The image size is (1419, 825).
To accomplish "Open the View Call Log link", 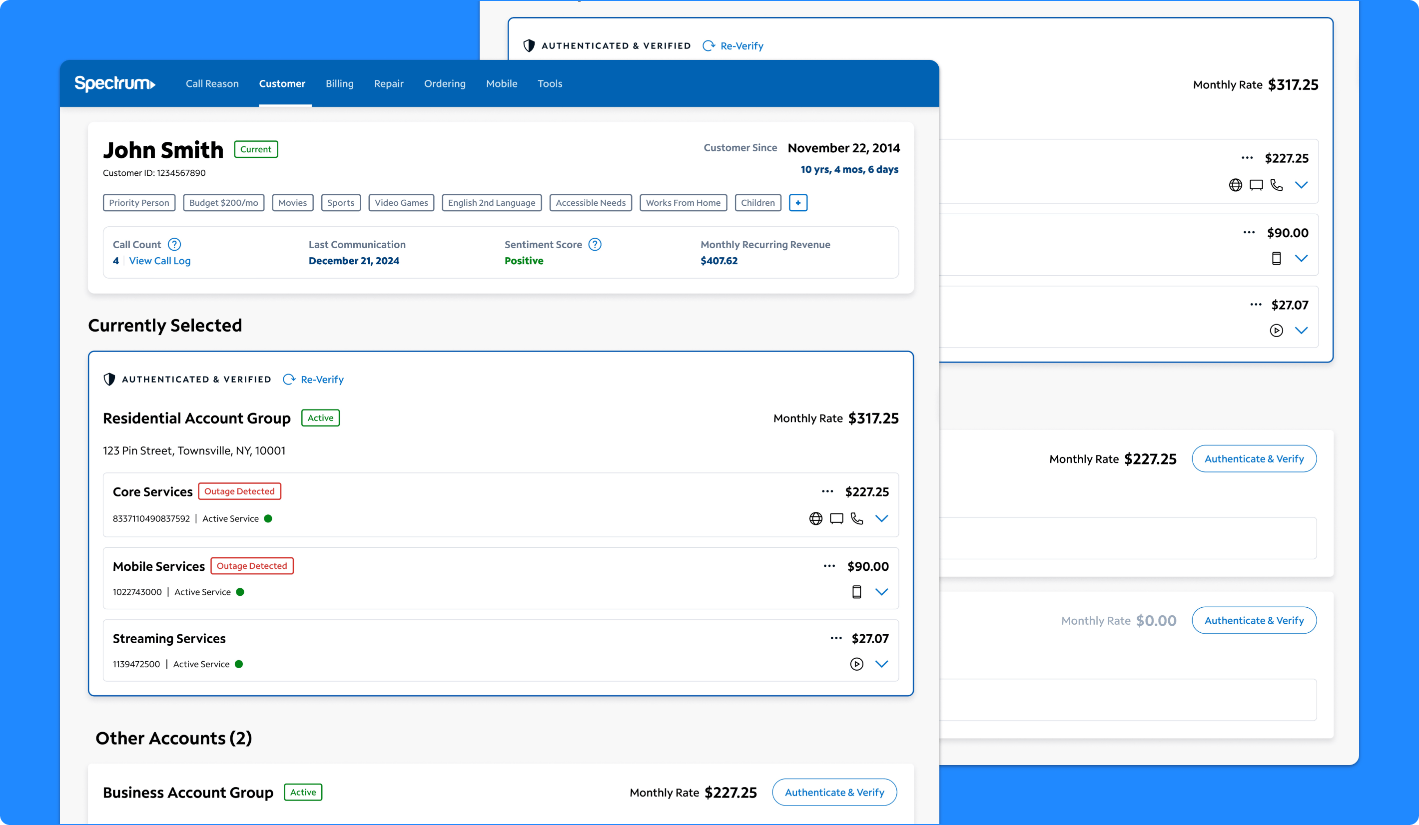I will point(160,261).
